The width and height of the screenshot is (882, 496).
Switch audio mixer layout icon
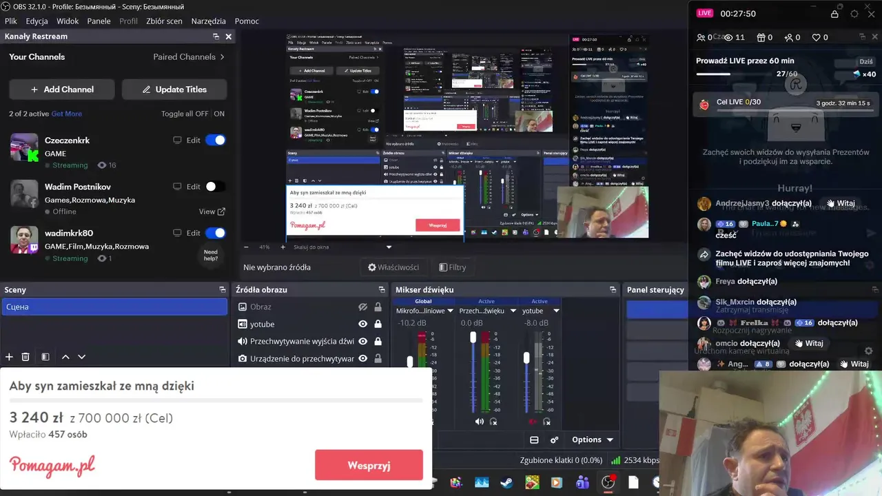pos(534,440)
